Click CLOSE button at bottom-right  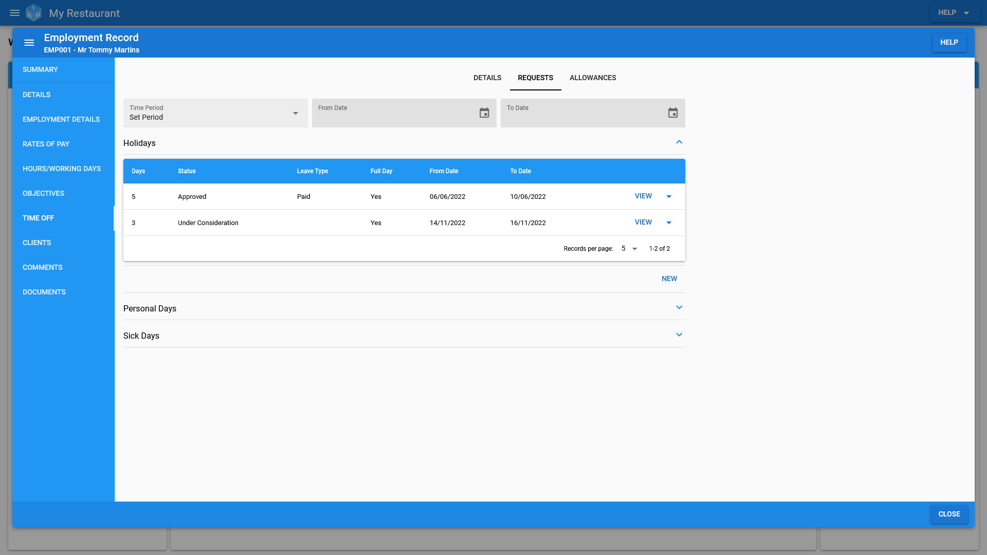(x=949, y=514)
